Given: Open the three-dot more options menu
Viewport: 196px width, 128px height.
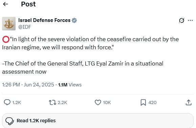Looking at the screenshot, I should (190, 20).
